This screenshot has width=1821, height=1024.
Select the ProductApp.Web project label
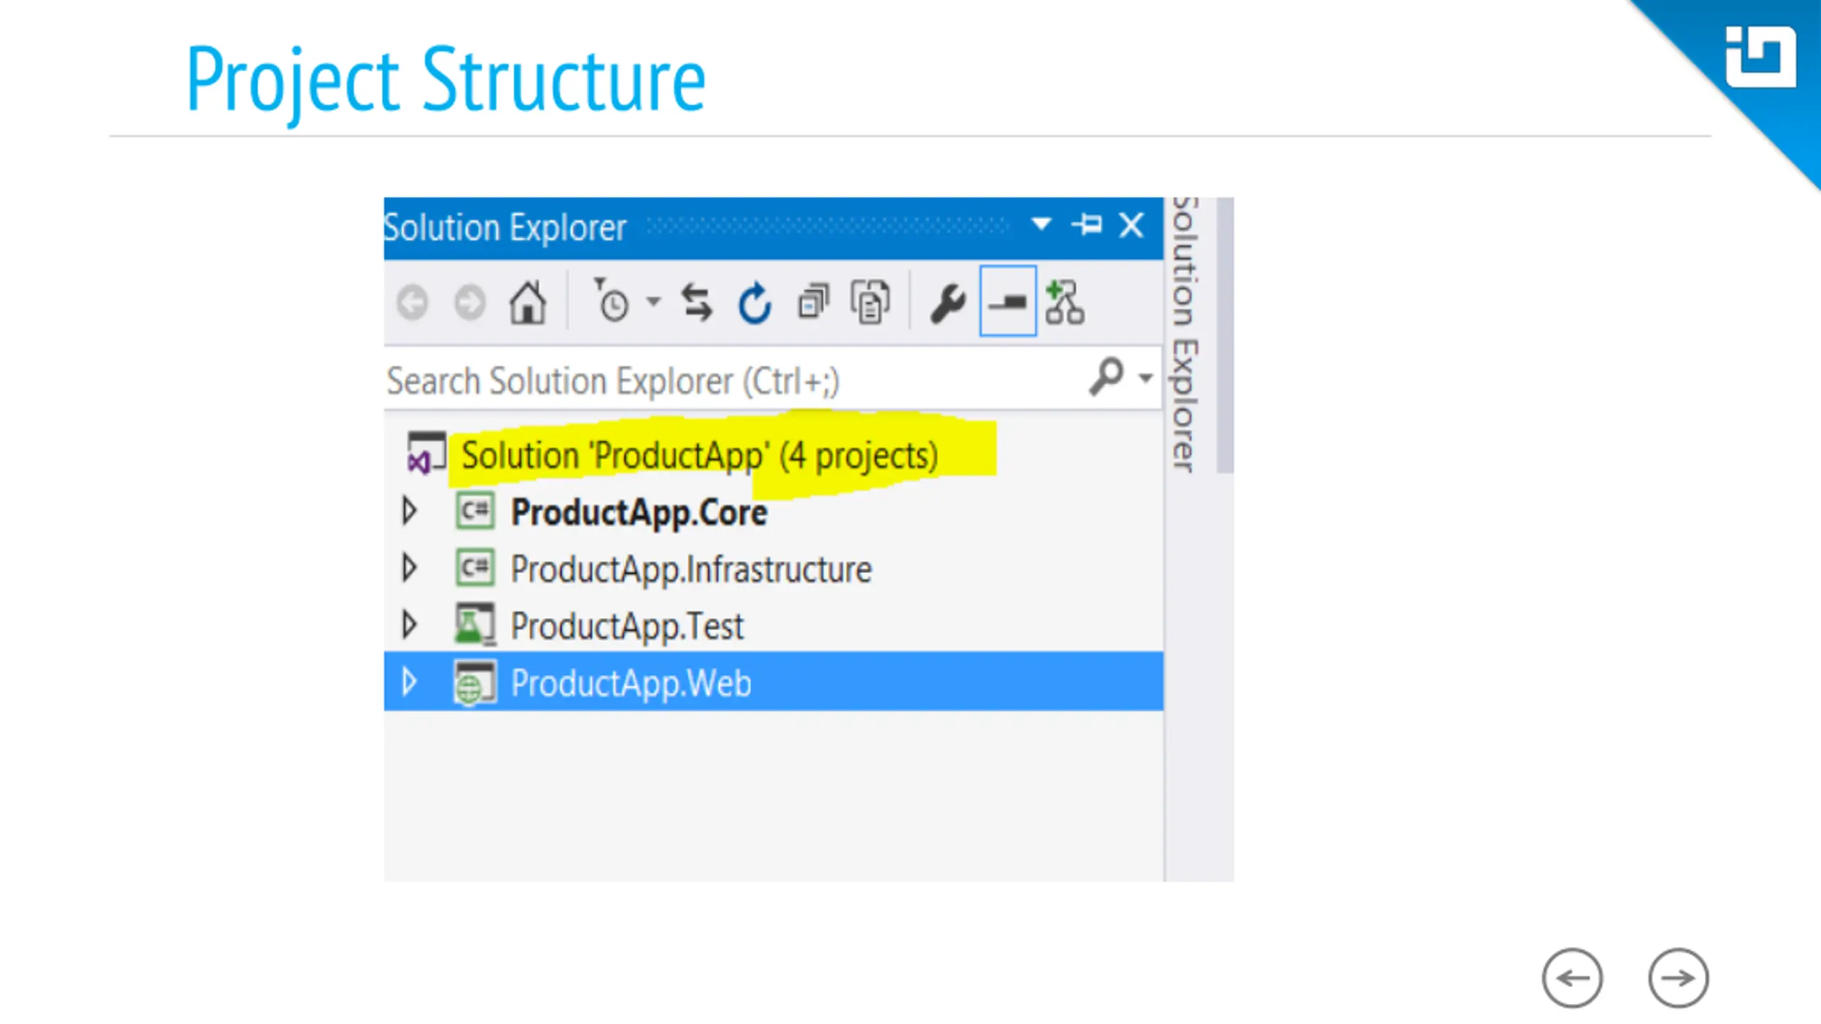631,683
